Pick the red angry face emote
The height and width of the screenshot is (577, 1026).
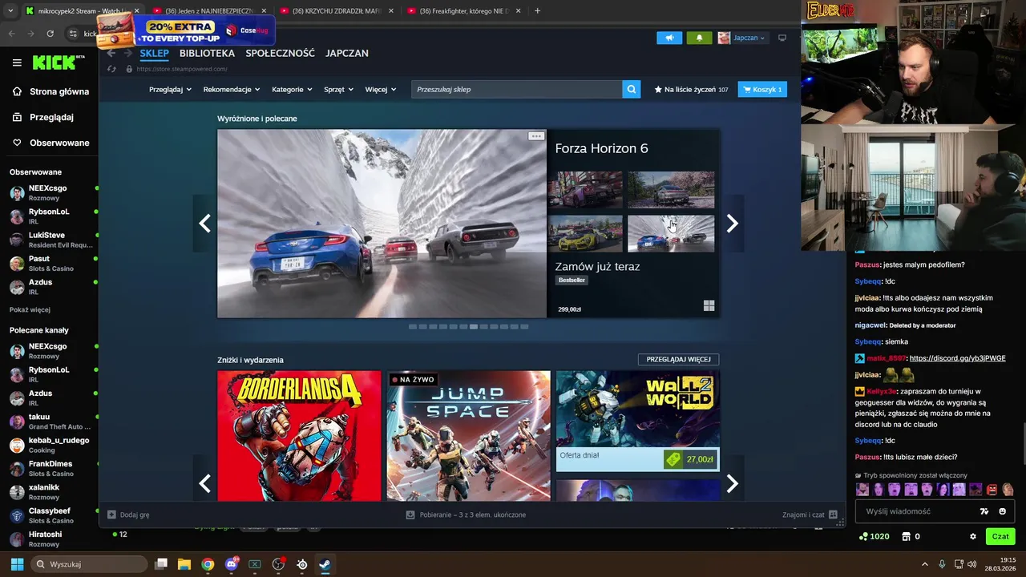coord(992,490)
